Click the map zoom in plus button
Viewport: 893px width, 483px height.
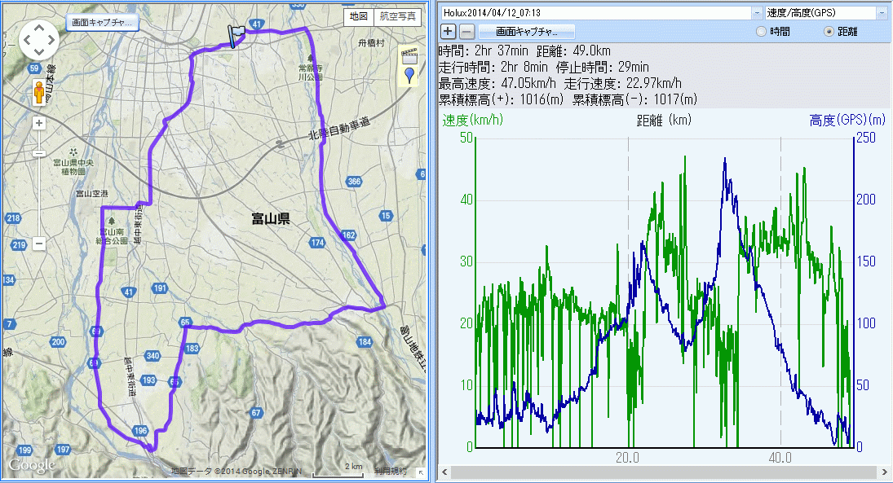38,123
